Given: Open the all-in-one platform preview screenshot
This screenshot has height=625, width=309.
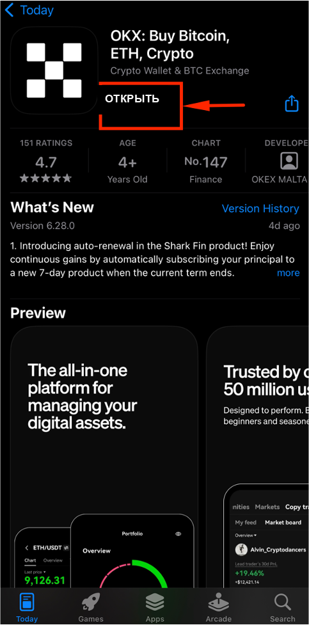Looking at the screenshot, I should click(x=104, y=456).
